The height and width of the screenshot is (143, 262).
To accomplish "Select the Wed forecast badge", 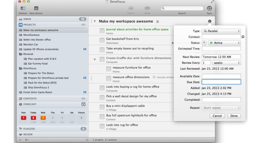I will 43,118.
